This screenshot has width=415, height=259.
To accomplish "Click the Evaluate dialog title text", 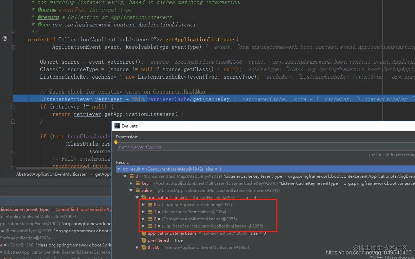I will click(130, 126).
